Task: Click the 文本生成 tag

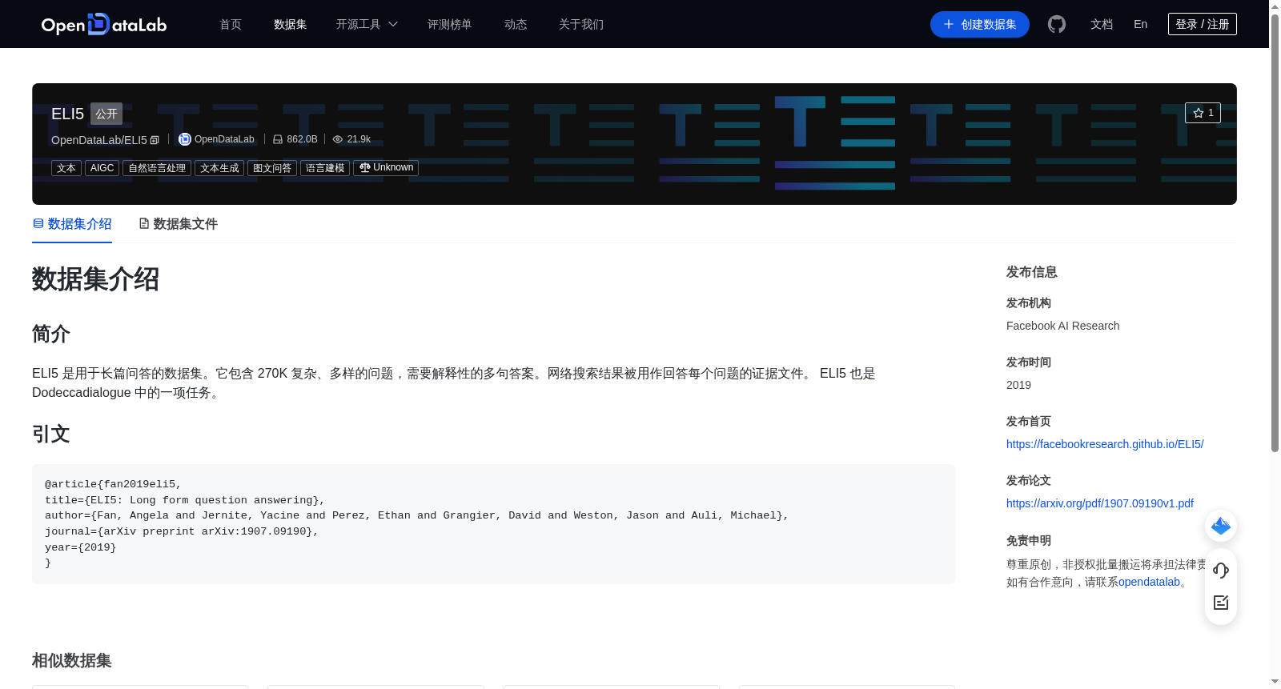Action: 219,168
